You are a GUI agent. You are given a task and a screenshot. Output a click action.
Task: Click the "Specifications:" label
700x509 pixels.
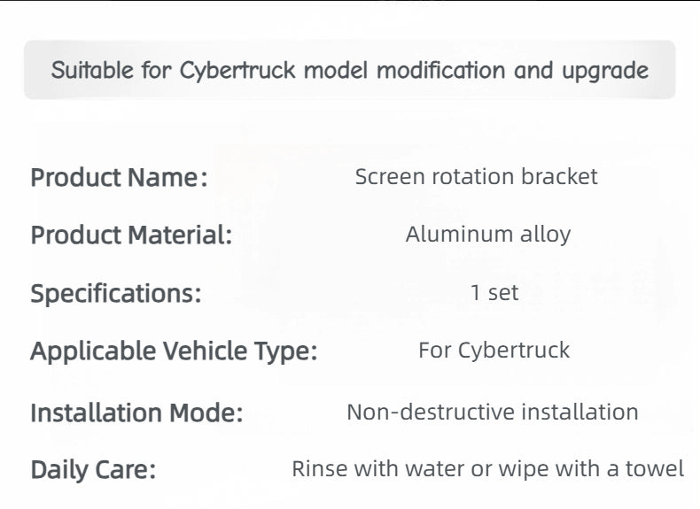point(116,293)
